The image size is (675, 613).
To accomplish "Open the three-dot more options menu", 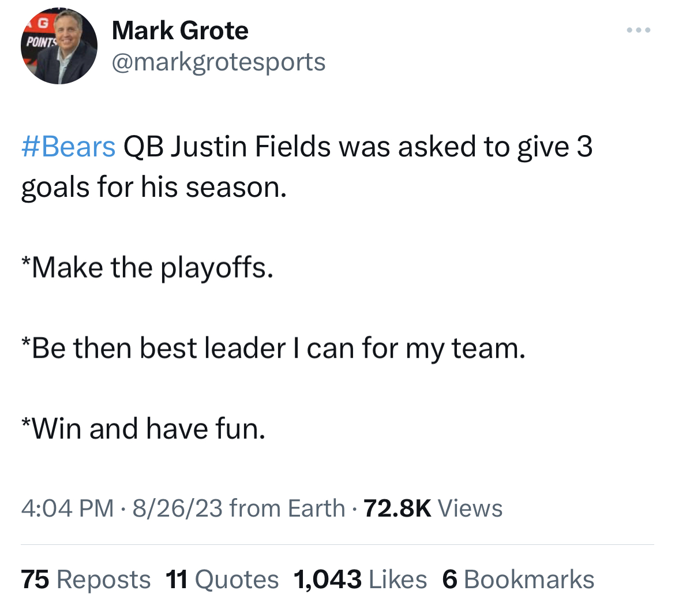I will pos(639,31).
